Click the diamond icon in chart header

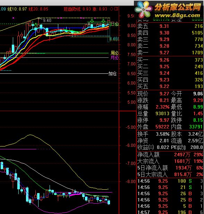(112, 9)
